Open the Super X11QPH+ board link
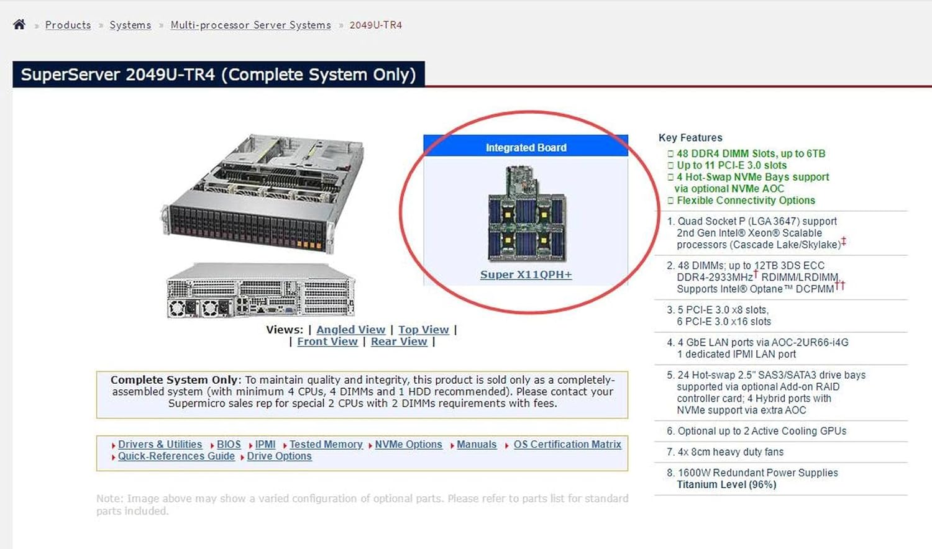 [526, 274]
